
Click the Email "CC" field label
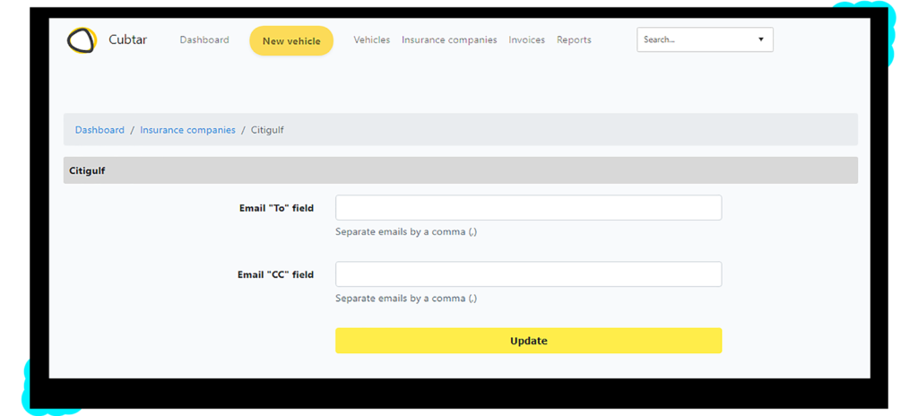click(x=276, y=274)
